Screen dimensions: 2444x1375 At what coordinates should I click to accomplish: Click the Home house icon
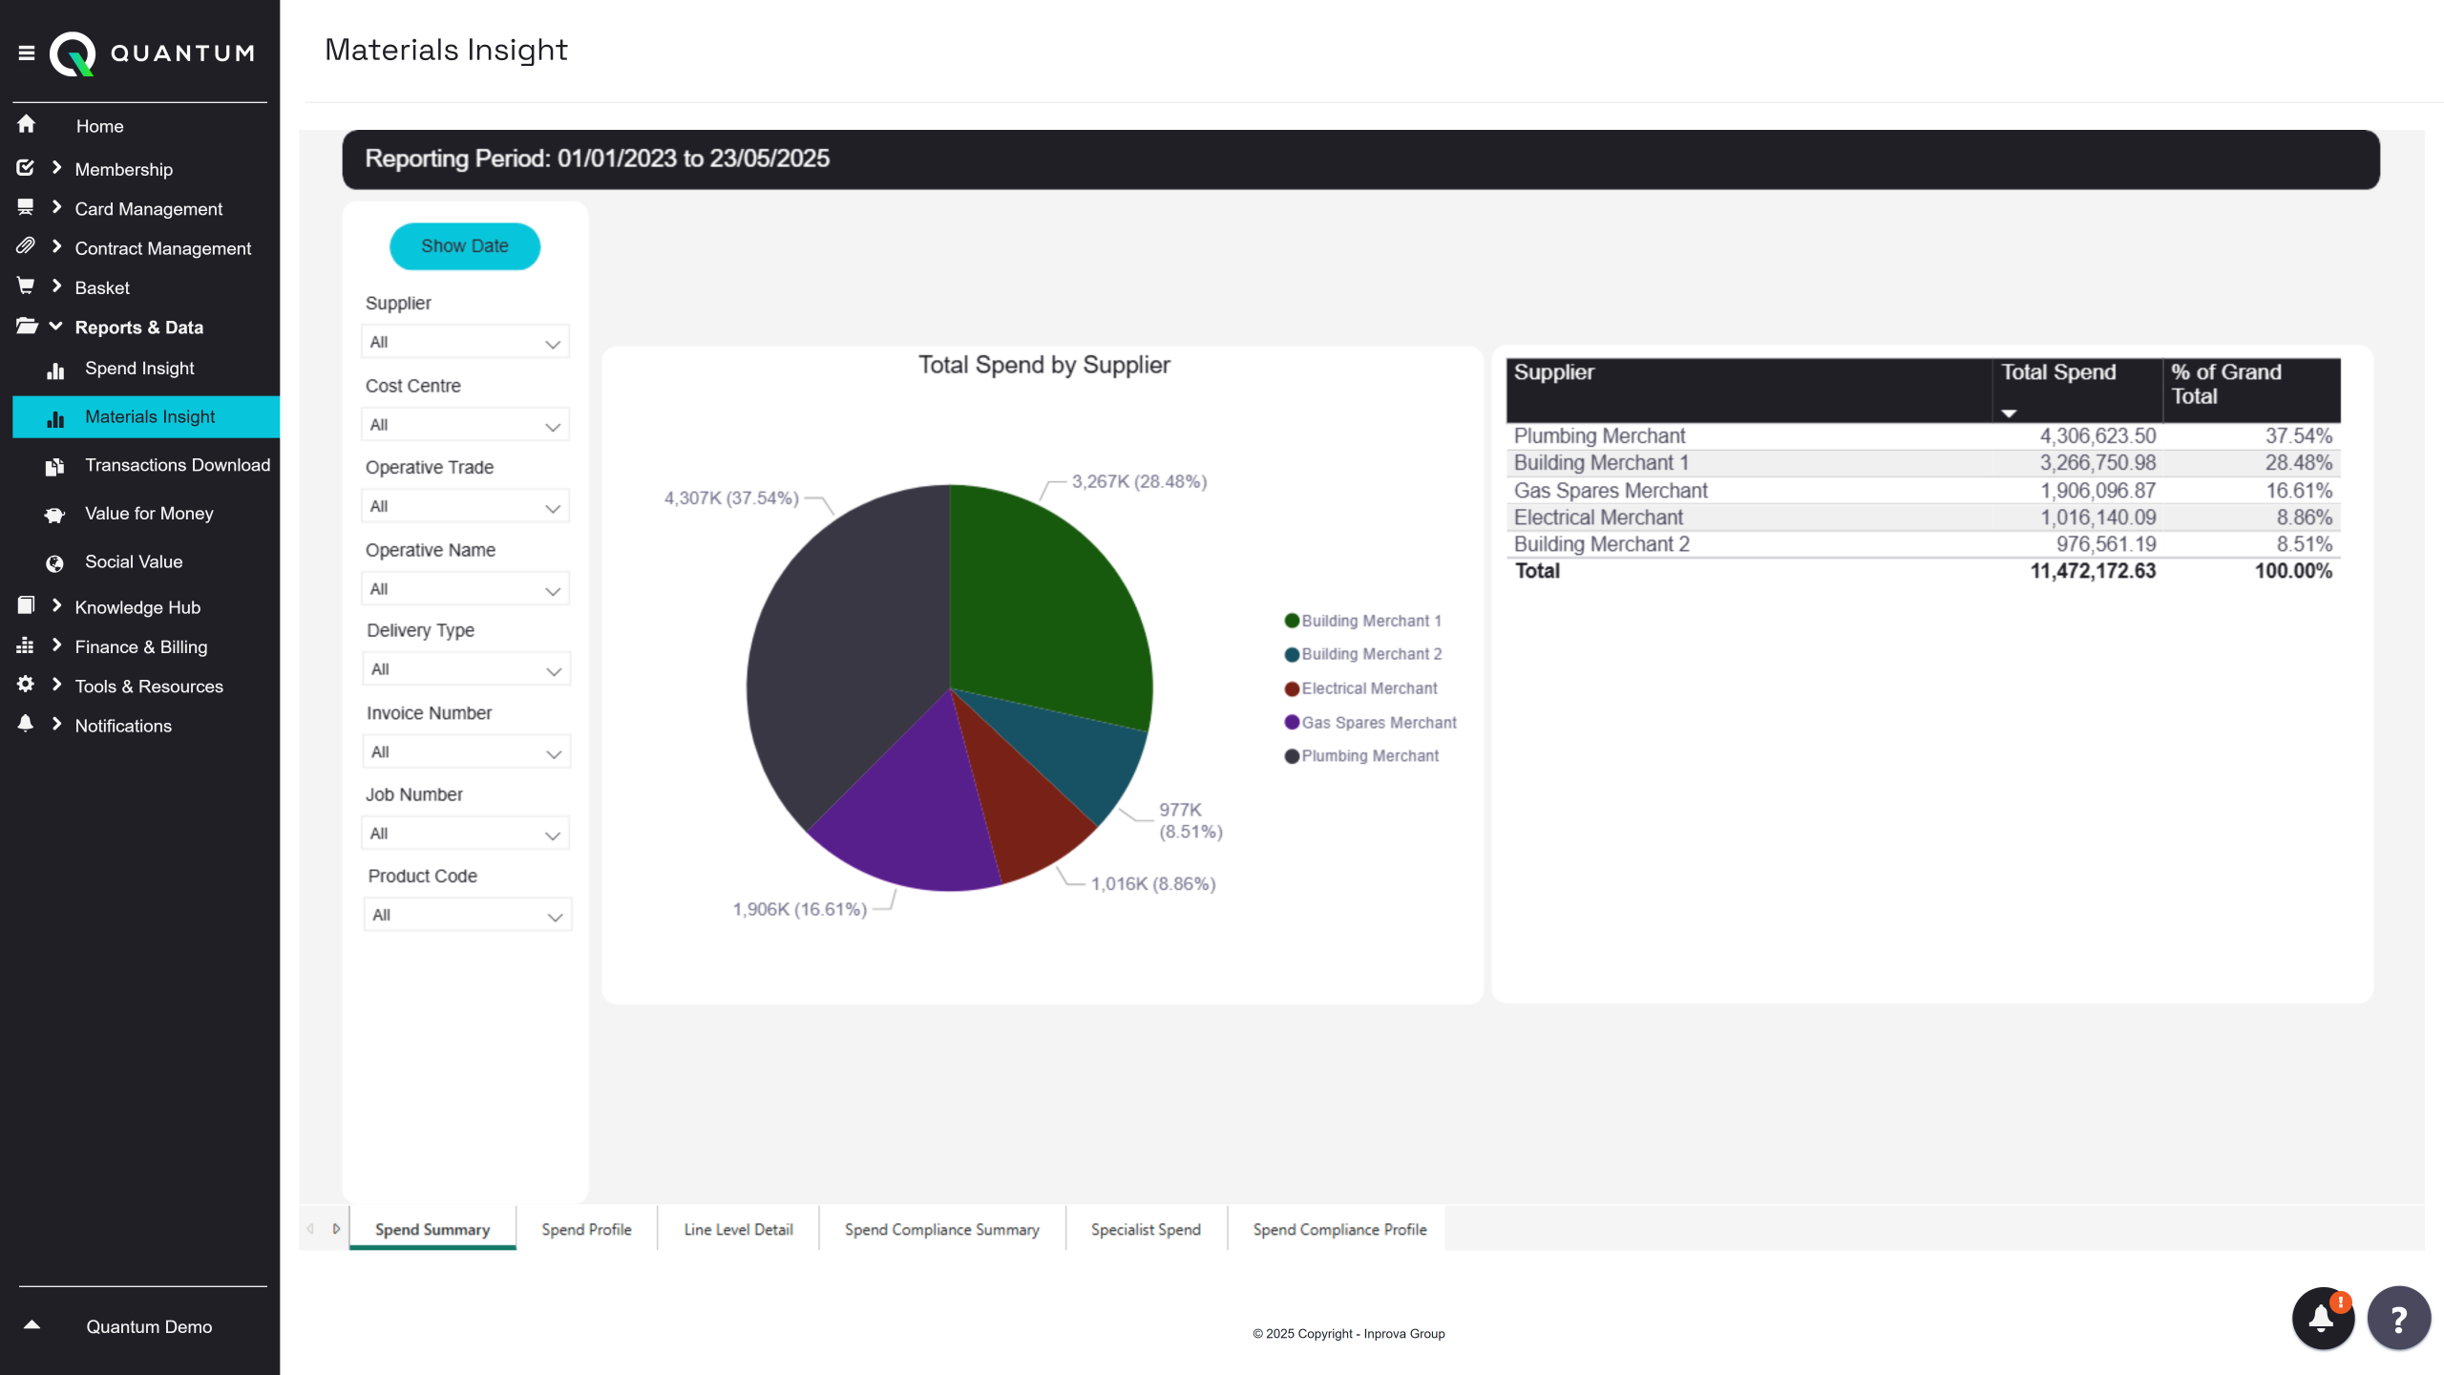click(27, 124)
